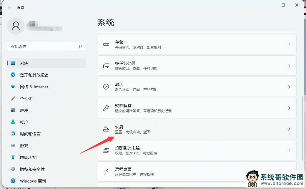
Task: Click the 存储空间、驱动器、配置规则 description
Action: pyautogui.click(x=138, y=47)
